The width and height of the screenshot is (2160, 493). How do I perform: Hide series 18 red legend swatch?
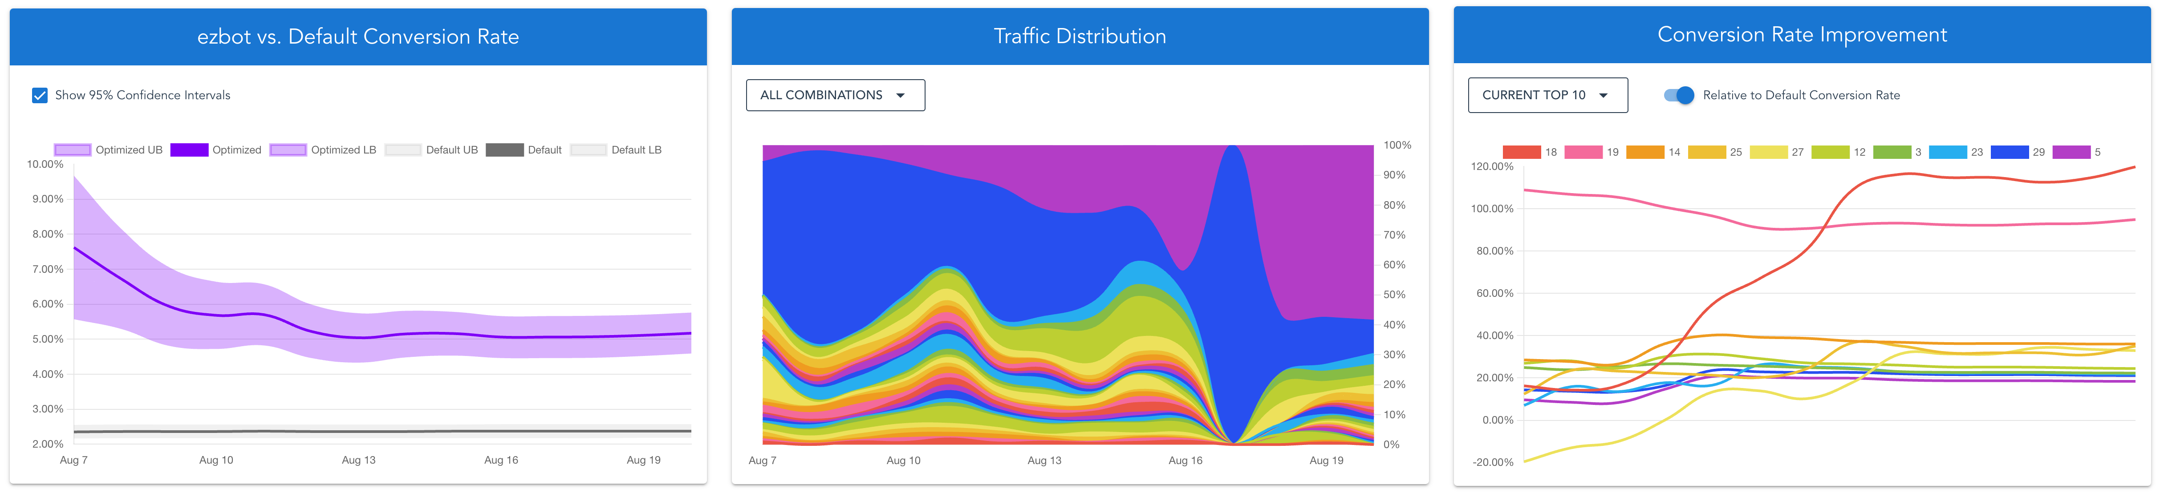1521,153
